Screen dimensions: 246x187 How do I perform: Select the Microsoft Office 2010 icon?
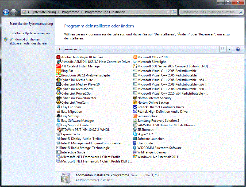(x=135, y=57)
